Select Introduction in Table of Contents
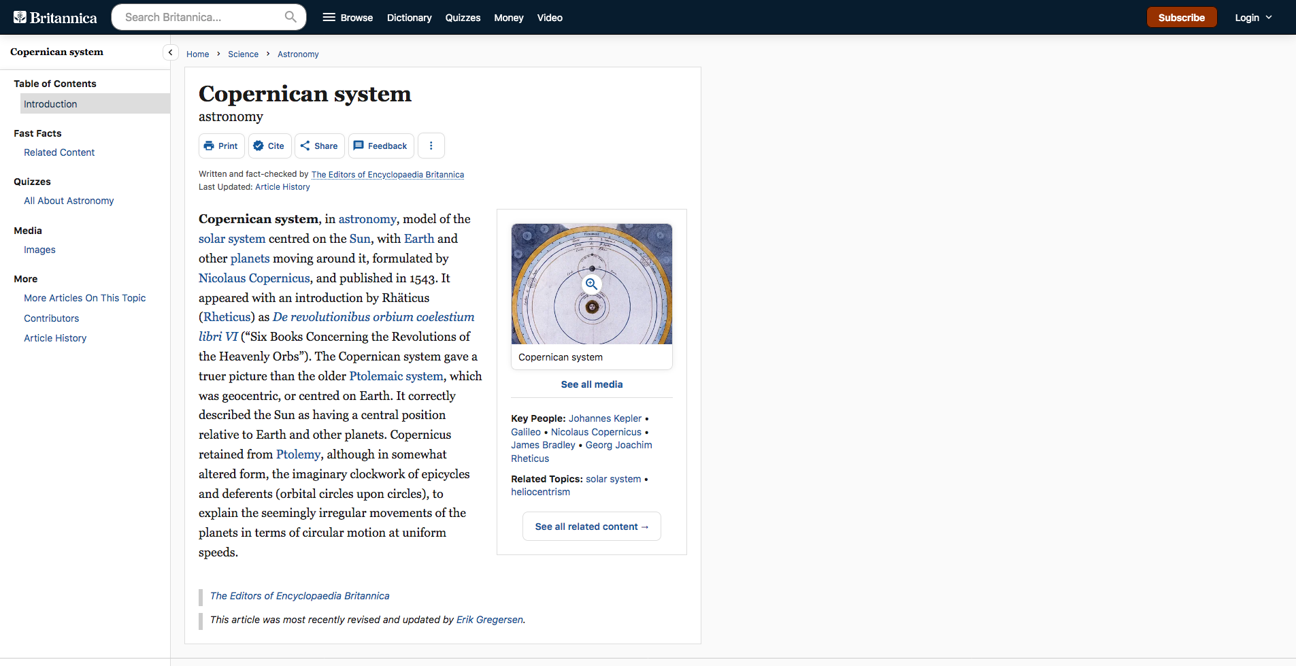The height and width of the screenshot is (666, 1296). 50,104
